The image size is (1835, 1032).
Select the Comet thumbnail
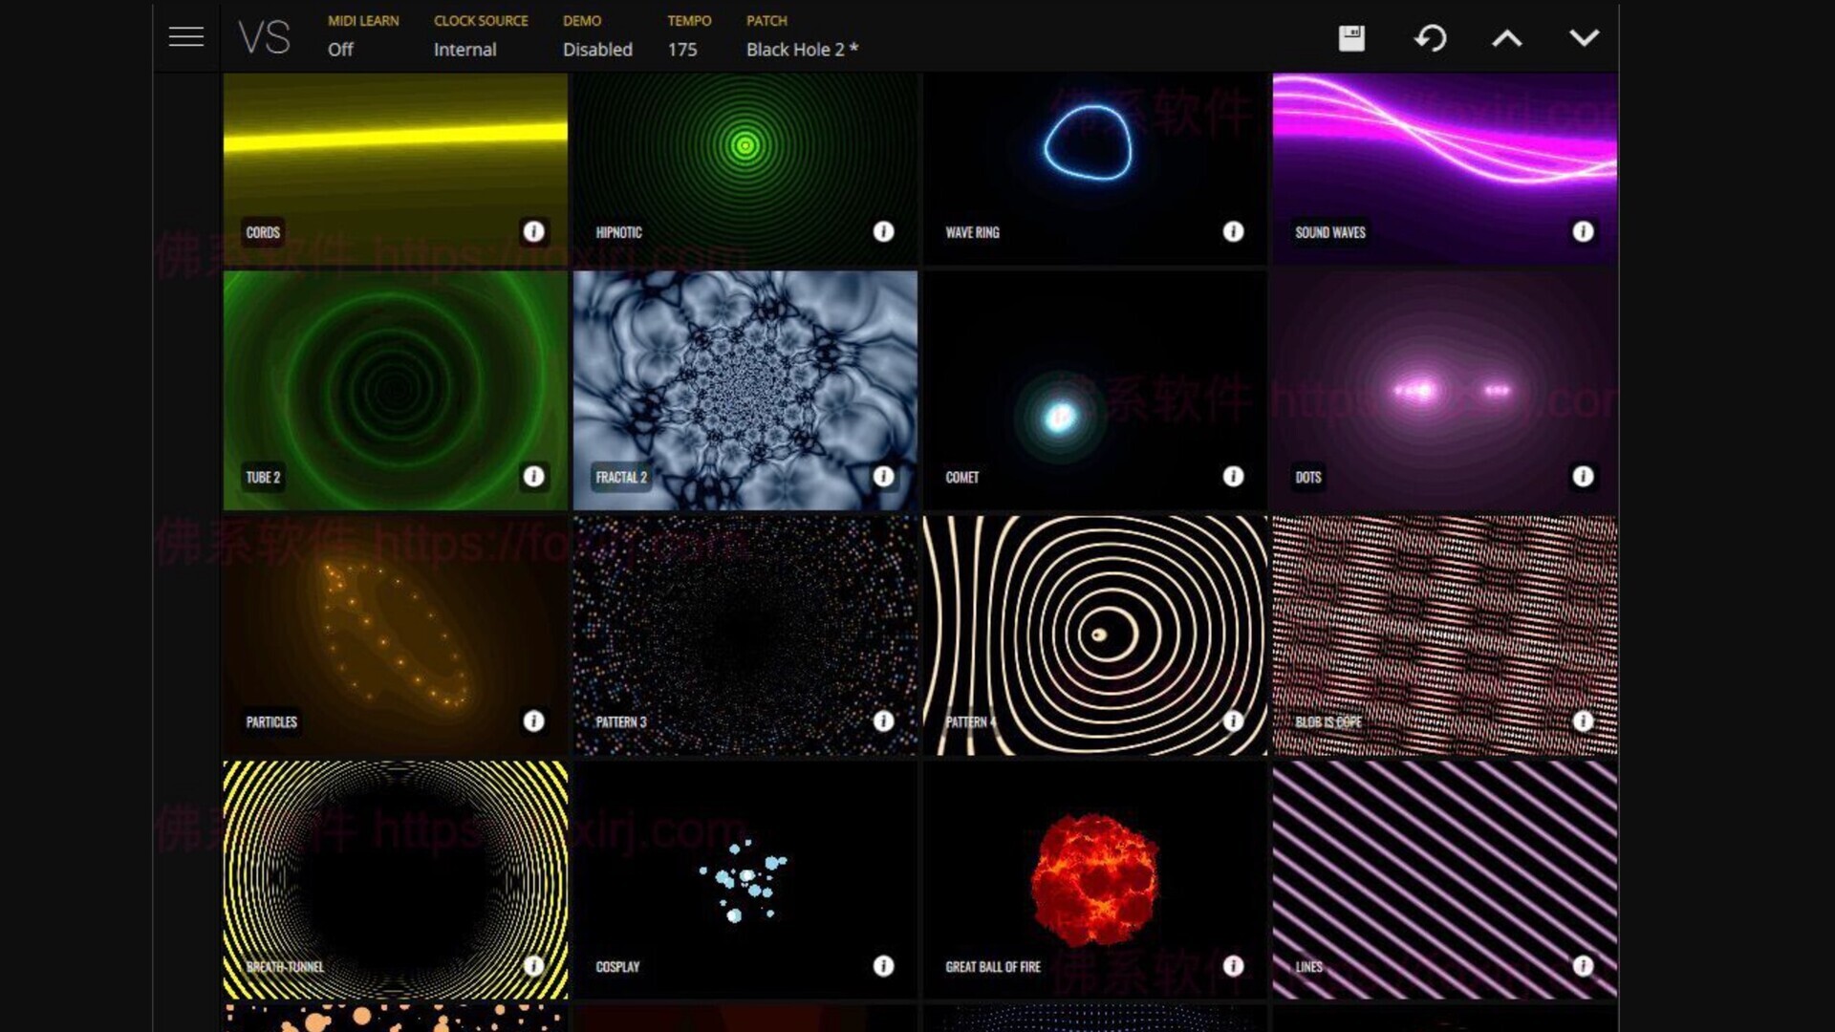1094,390
